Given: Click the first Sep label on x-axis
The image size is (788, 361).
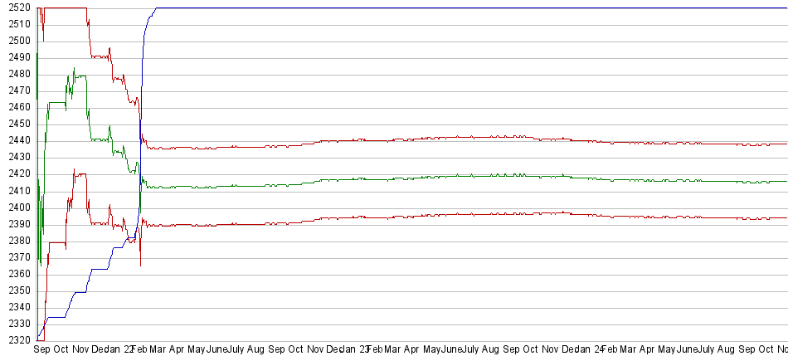Looking at the screenshot, I should point(41,351).
